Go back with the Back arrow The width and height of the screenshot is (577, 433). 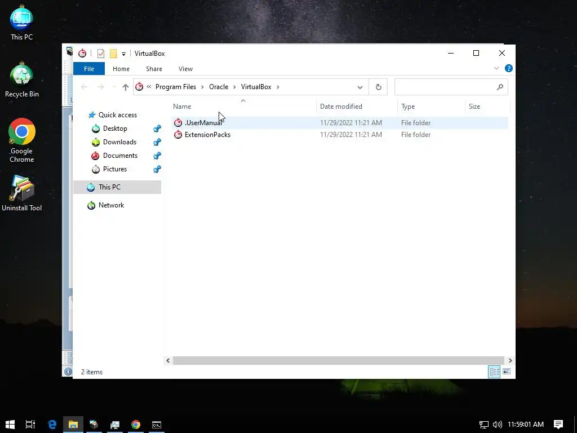coord(85,87)
